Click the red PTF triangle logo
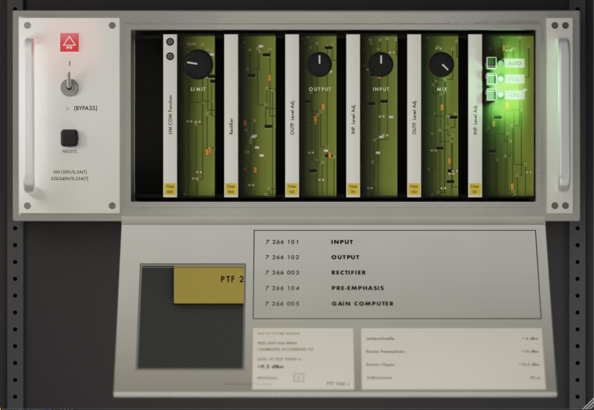Image resolution: width=594 pixels, height=410 pixels. click(70, 42)
